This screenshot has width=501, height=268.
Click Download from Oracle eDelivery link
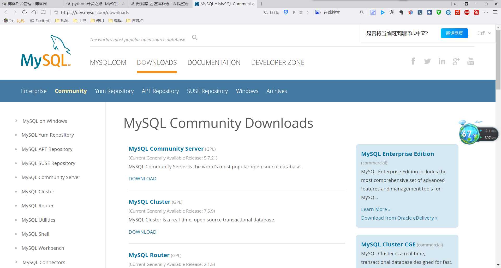click(x=399, y=218)
